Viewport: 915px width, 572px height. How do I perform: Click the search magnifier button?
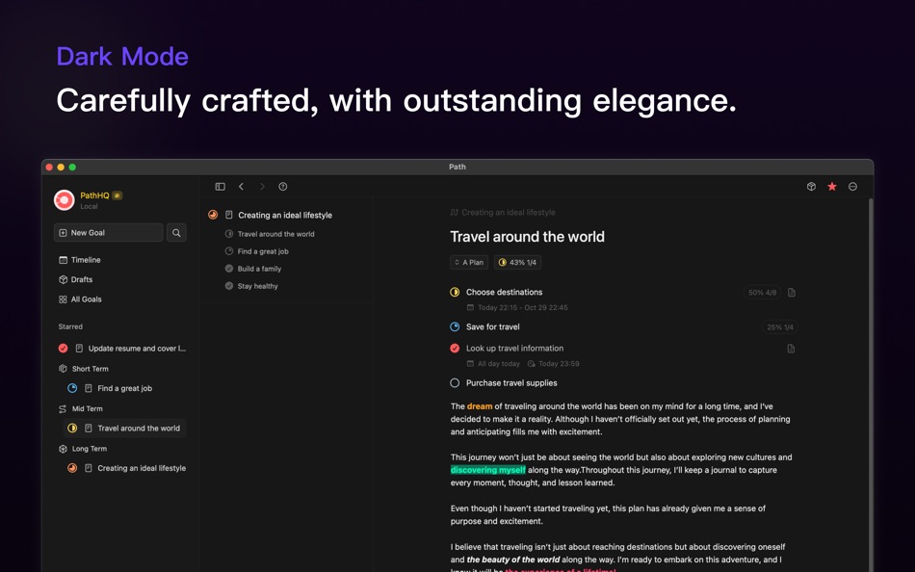coord(176,233)
